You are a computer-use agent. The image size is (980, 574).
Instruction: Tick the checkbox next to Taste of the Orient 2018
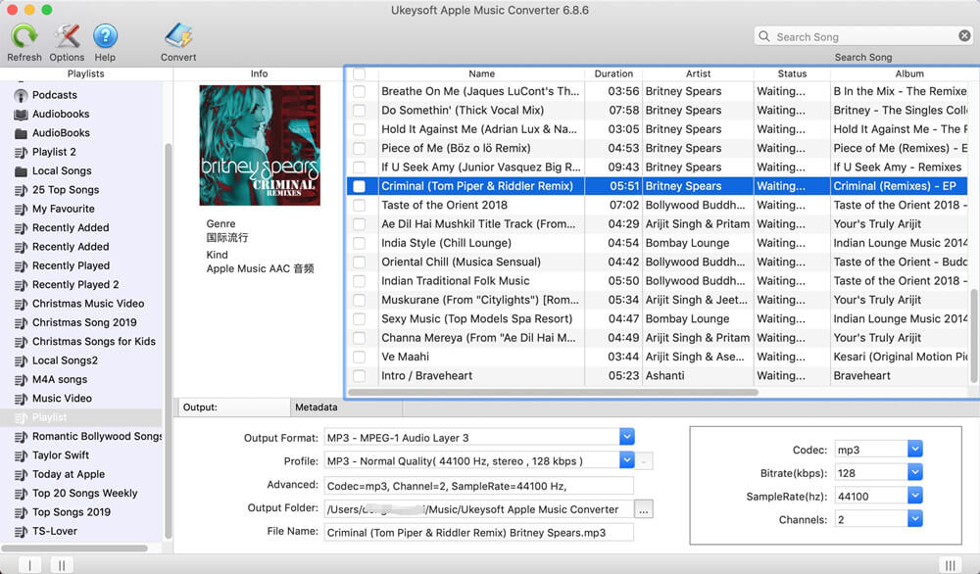[x=359, y=205]
